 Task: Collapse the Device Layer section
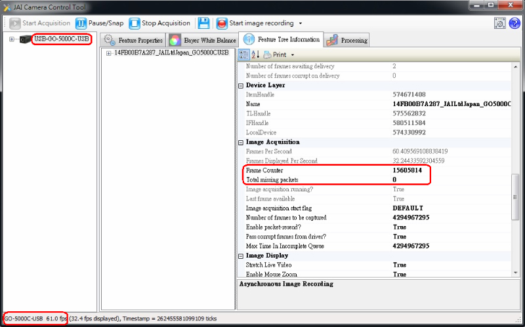(x=240, y=85)
